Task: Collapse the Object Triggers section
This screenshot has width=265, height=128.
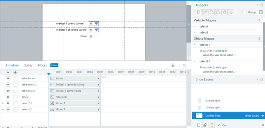Action: pyautogui.click(x=259, y=39)
